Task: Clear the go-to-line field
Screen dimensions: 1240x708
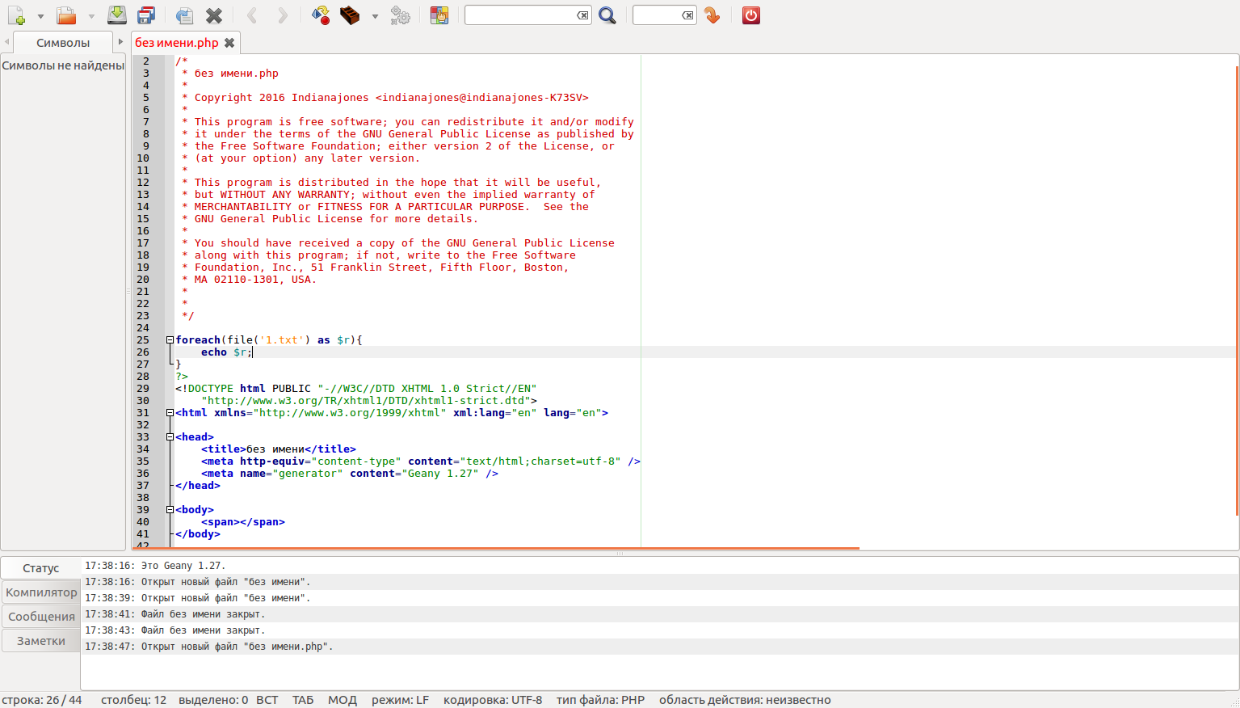Action: pyautogui.click(x=687, y=15)
